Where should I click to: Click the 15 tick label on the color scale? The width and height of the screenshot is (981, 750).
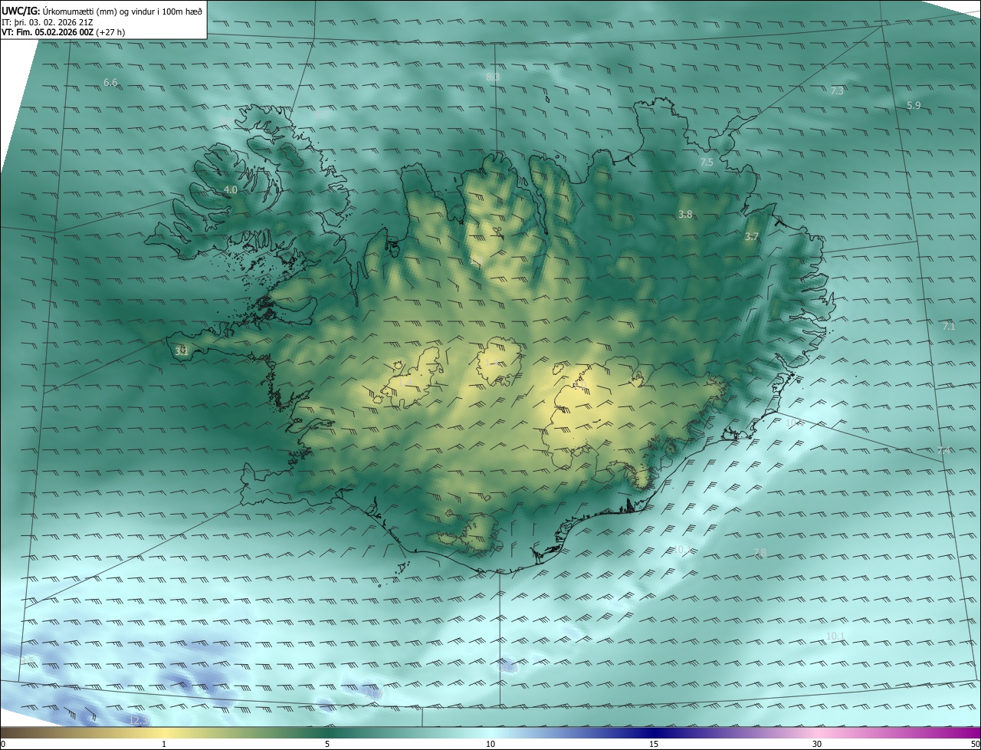654,744
